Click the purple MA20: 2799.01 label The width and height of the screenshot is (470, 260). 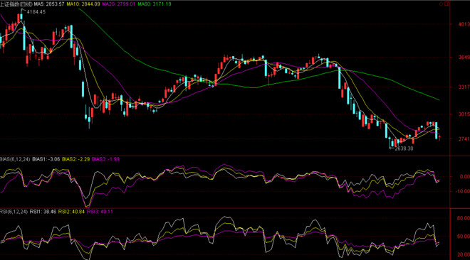(x=119, y=4)
